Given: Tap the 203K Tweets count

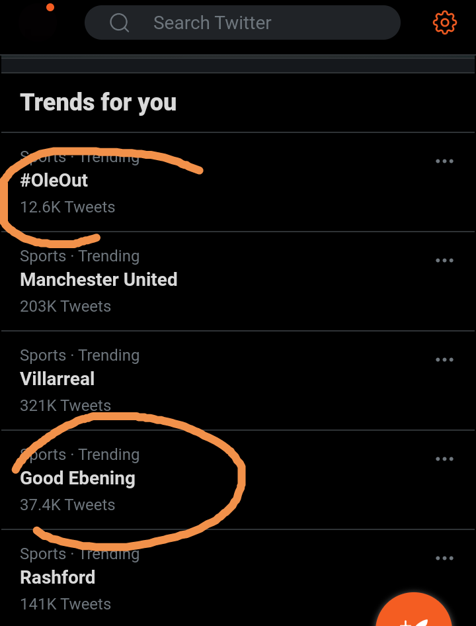Looking at the screenshot, I should 65,306.
